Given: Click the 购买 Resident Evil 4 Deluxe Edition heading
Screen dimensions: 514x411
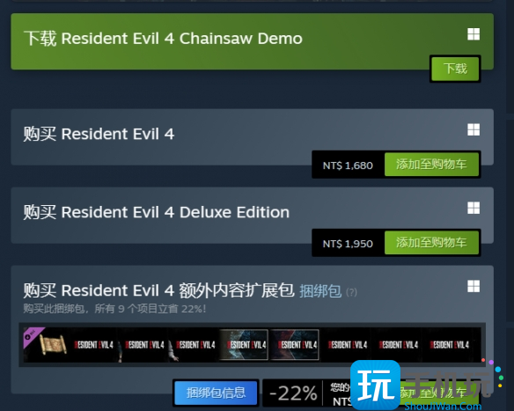Looking at the screenshot, I should point(157,212).
